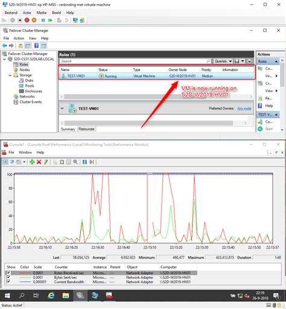Select Networks in the cluster tree

27,96
